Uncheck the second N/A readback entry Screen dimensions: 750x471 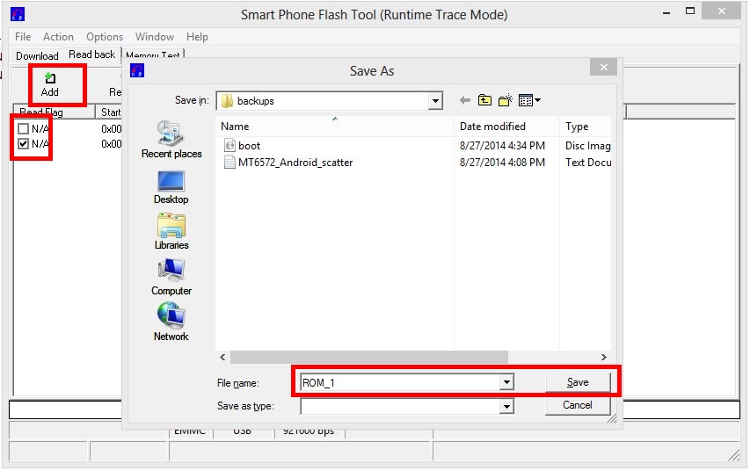(23, 143)
